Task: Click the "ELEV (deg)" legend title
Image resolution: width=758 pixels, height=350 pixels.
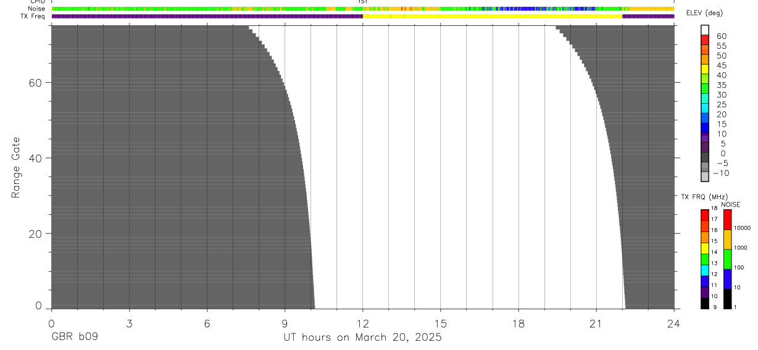Action: pyautogui.click(x=705, y=13)
